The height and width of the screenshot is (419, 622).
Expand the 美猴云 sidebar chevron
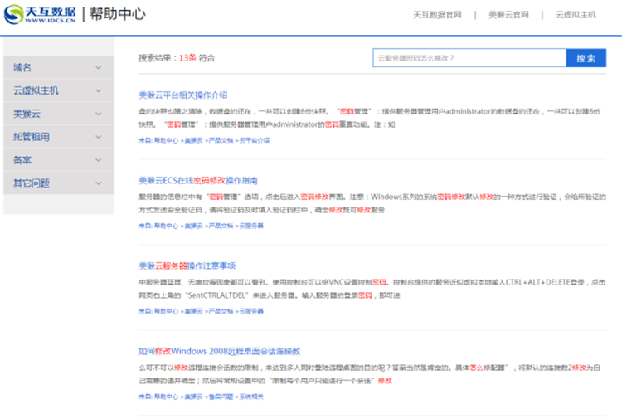(99, 114)
